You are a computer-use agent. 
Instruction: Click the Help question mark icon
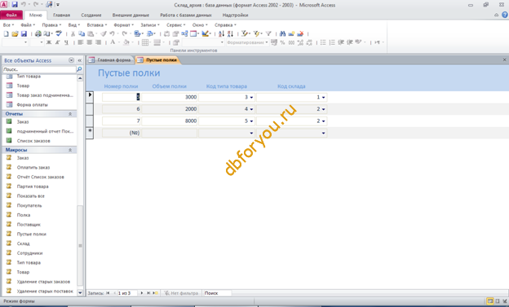pos(505,15)
